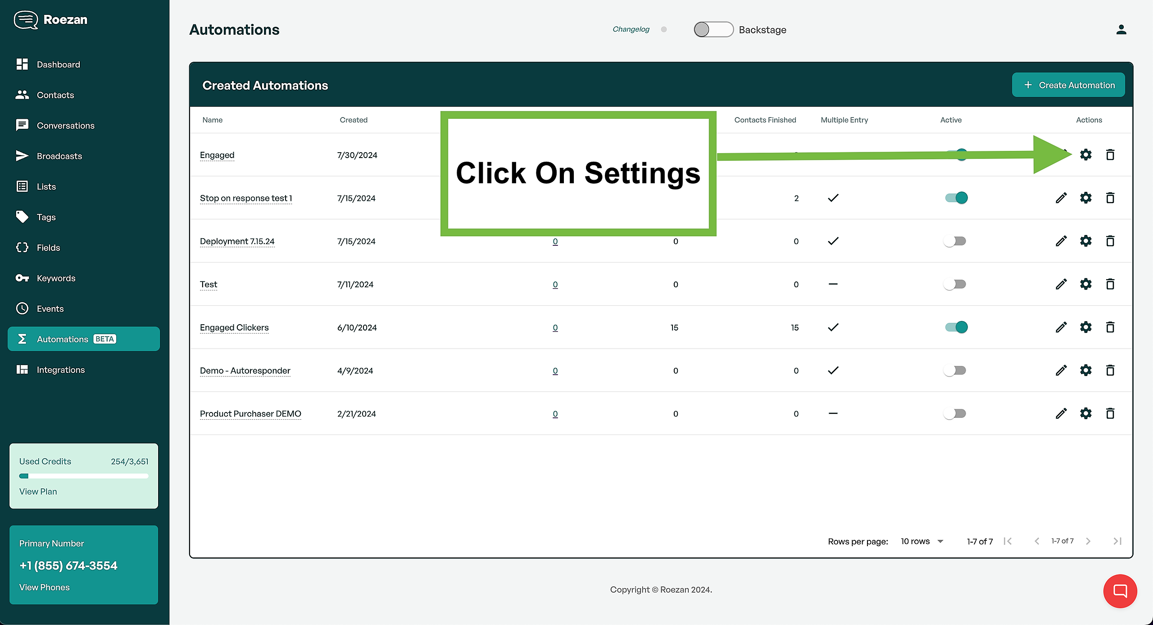Viewport: 1153px width, 625px height.
Task: Open the red chat support bubble
Action: point(1120,591)
